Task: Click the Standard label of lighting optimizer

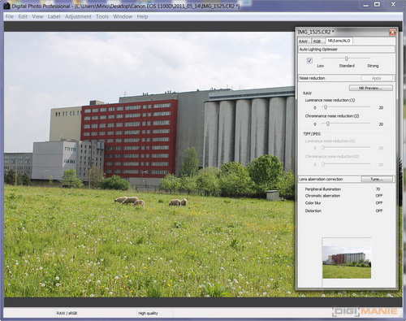Action: 347,66
